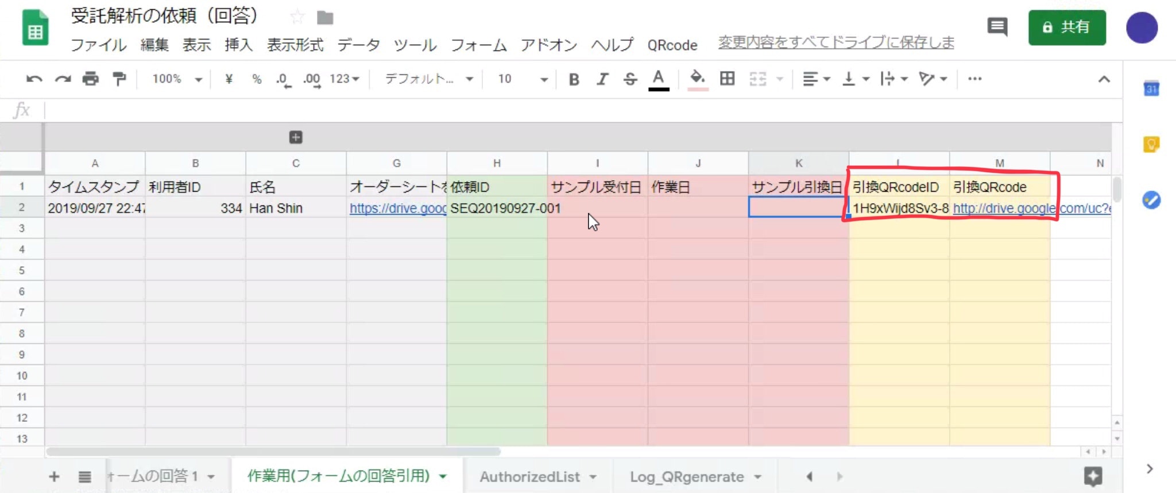This screenshot has height=493, width=1176.
Task: Toggle bold formatting
Action: pos(574,79)
